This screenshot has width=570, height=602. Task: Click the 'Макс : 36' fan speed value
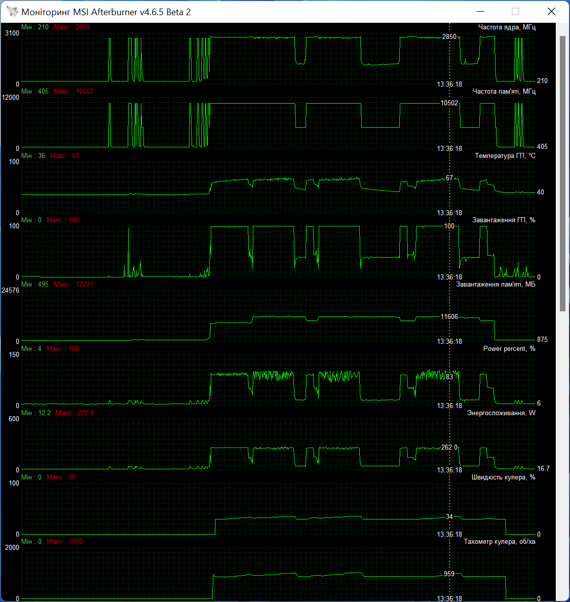tap(61, 477)
